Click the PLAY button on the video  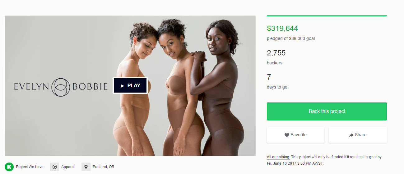coord(130,85)
